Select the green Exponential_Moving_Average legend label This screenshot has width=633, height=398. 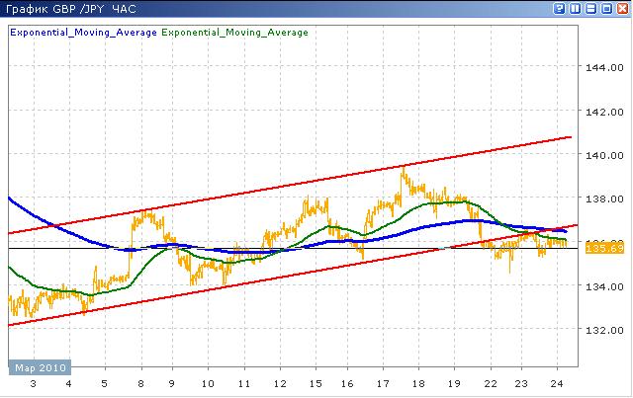[234, 33]
